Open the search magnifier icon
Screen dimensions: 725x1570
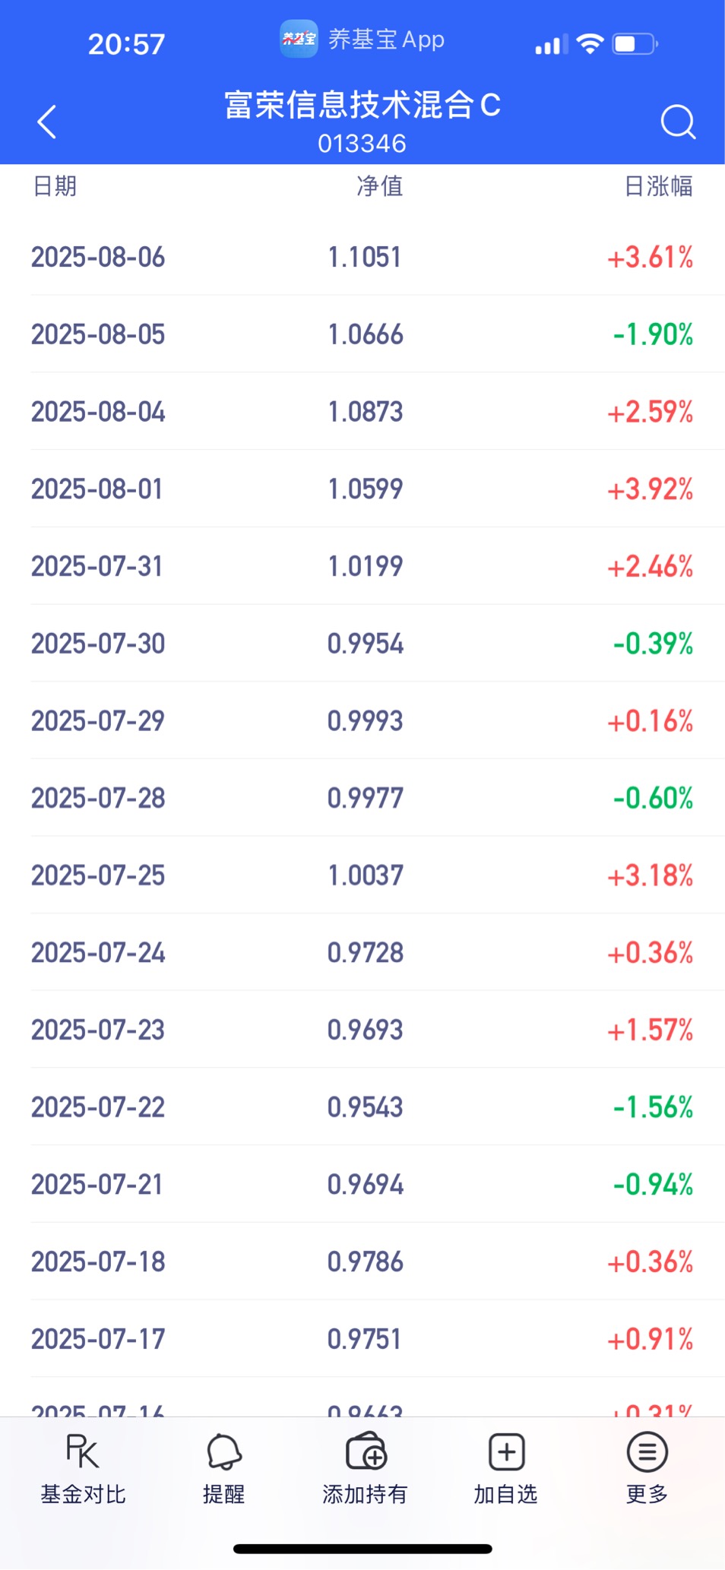[x=678, y=122]
